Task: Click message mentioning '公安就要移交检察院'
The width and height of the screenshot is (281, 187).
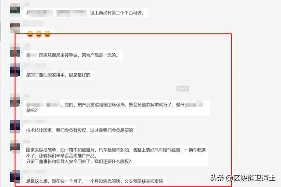Action: [94, 181]
